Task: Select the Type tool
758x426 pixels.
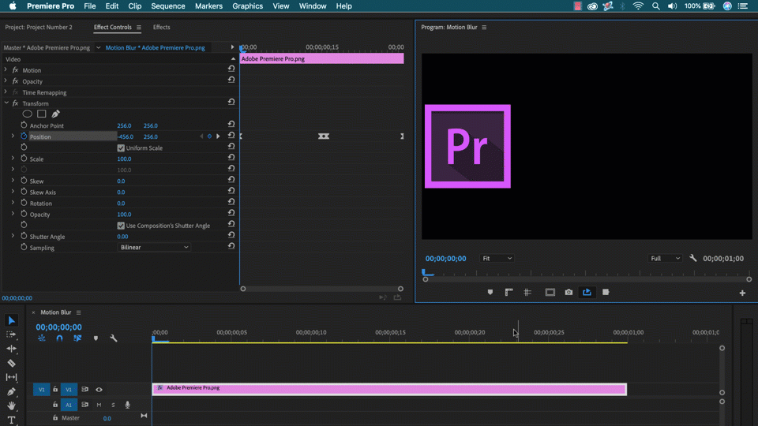Action: pyautogui.click(x=11, y=420)
